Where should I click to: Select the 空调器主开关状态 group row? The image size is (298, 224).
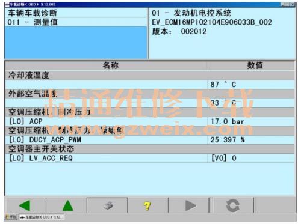[150, 149]
